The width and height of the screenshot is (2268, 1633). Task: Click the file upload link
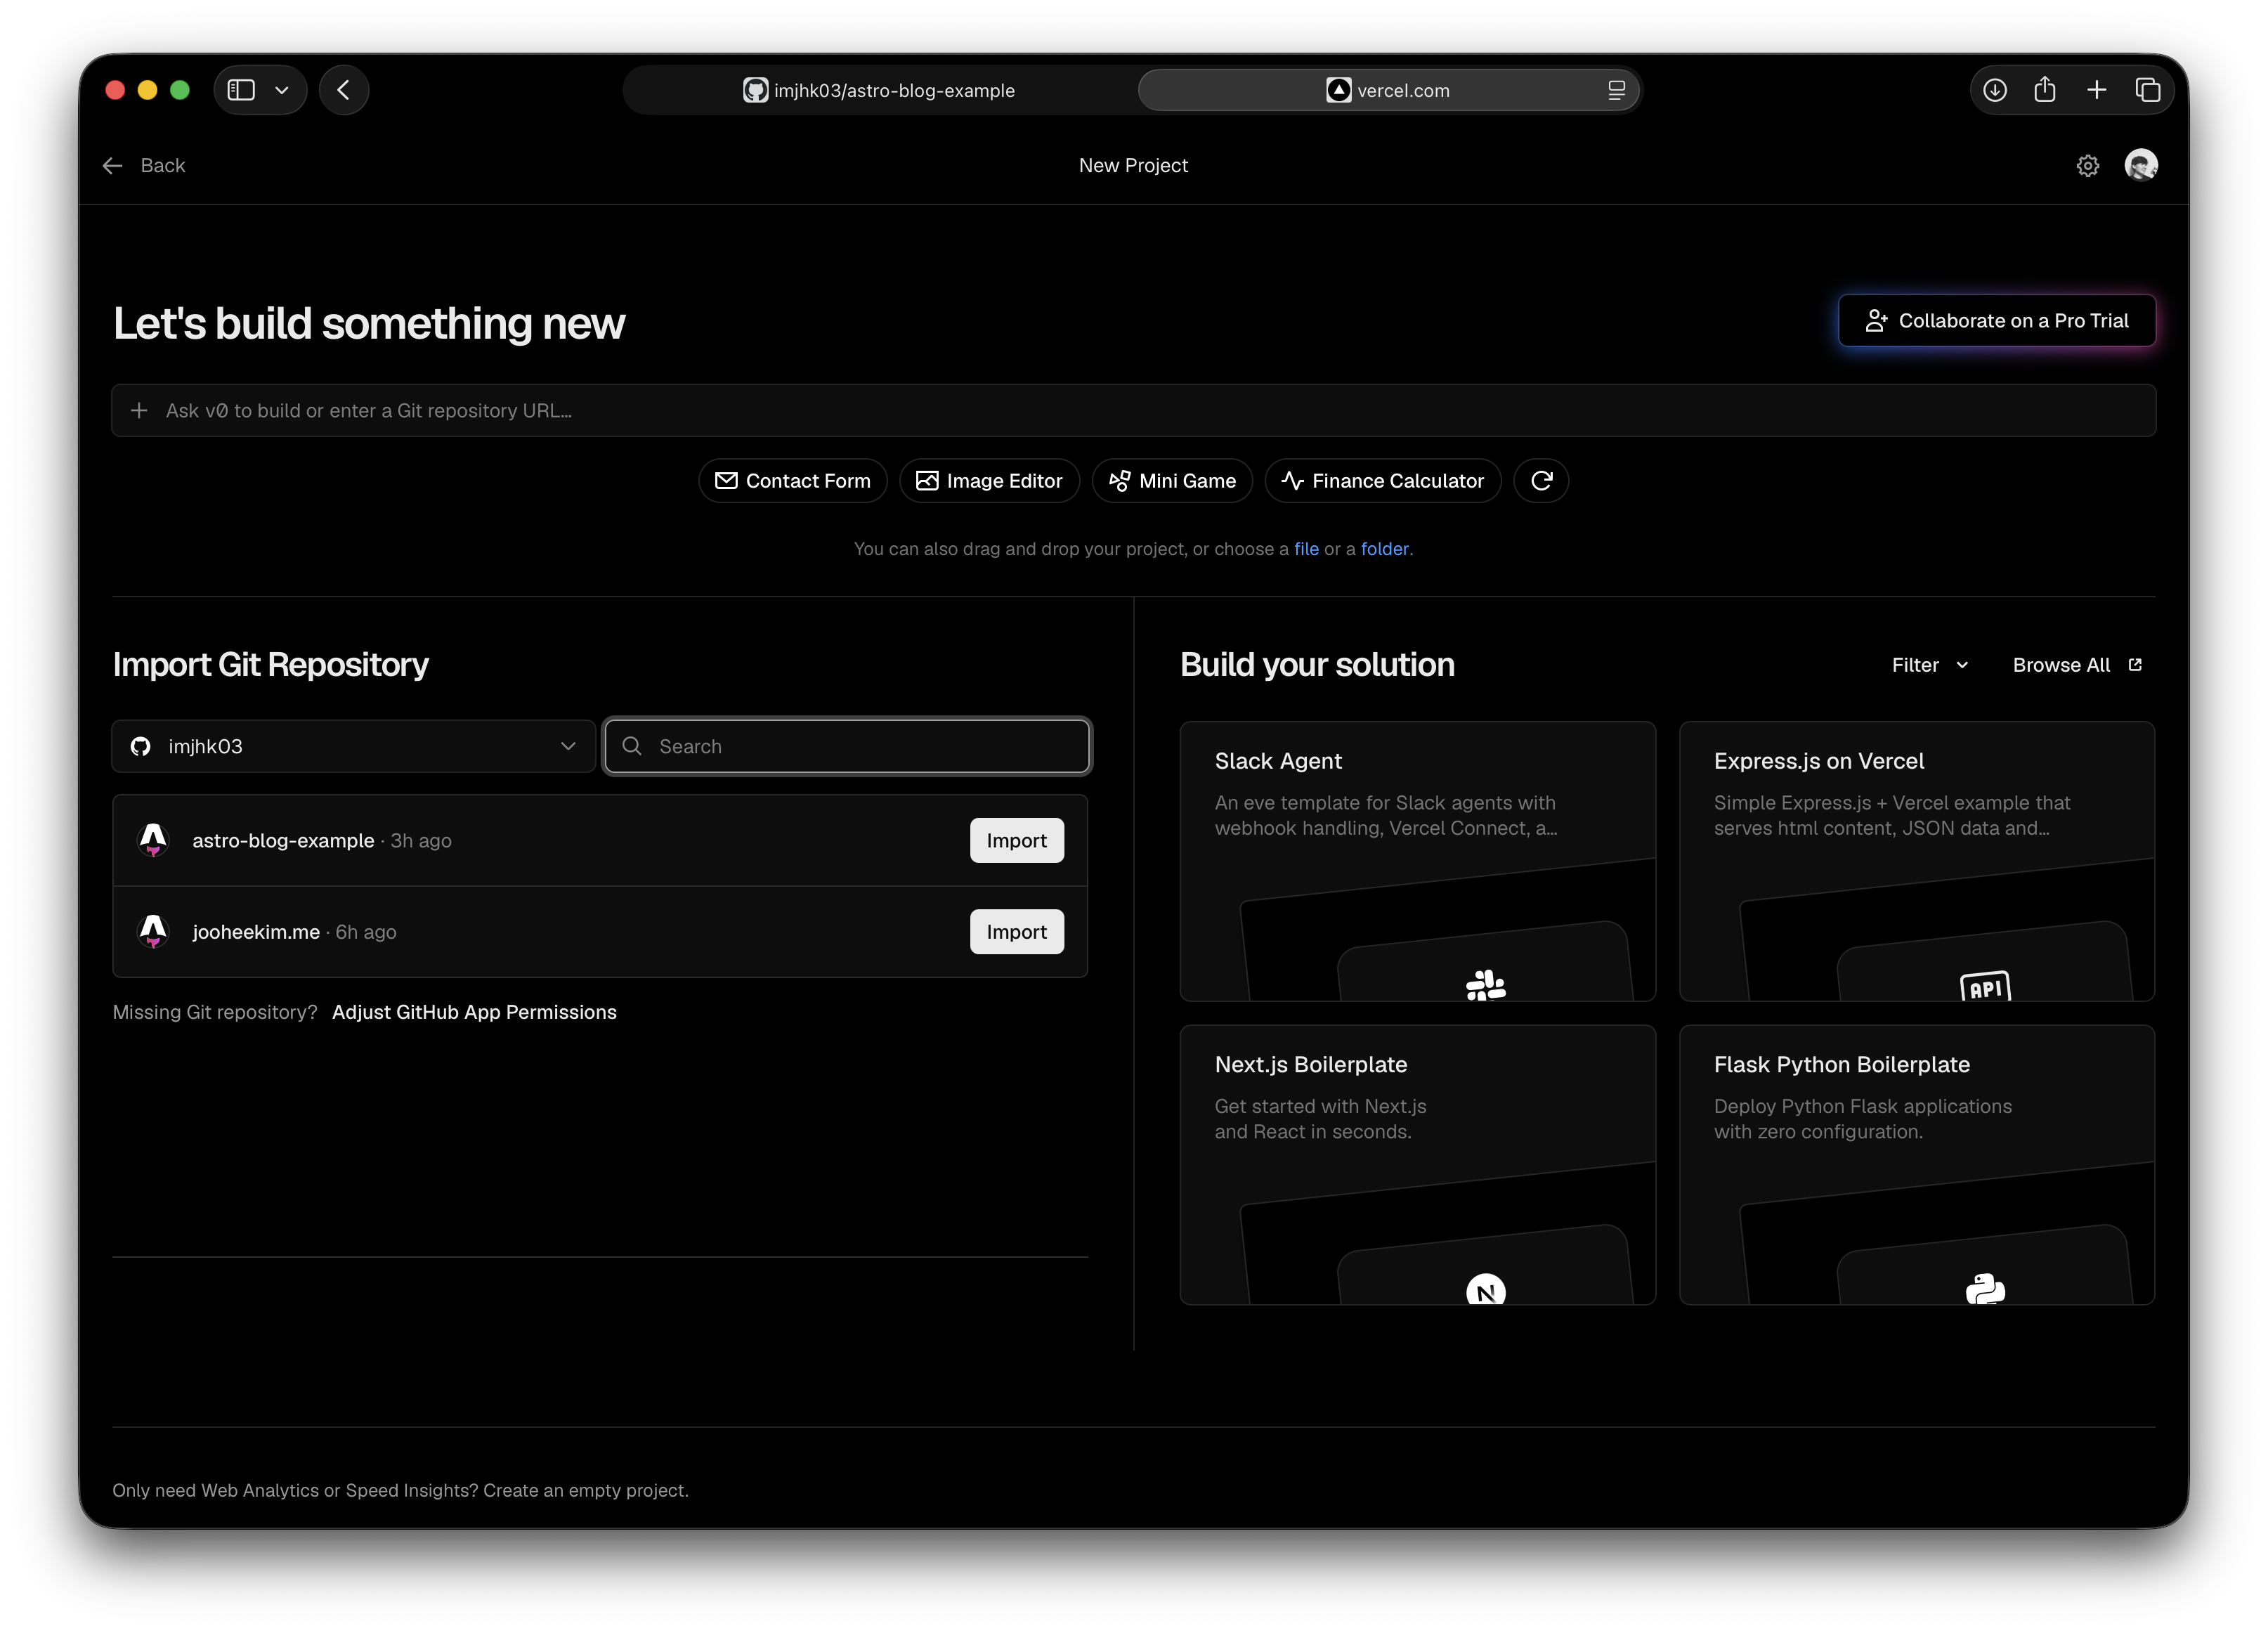click(1306, 549)
